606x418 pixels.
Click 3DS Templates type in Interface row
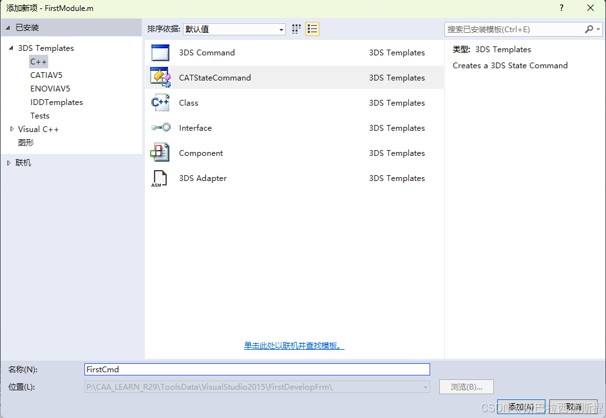[397, 128]
